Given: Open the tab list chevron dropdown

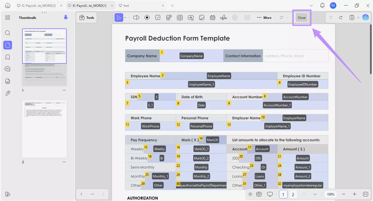Looking at the screenshot, I should [x=311, y=5].
